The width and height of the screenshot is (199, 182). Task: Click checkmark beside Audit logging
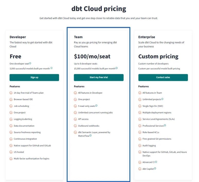click(140, 146)
